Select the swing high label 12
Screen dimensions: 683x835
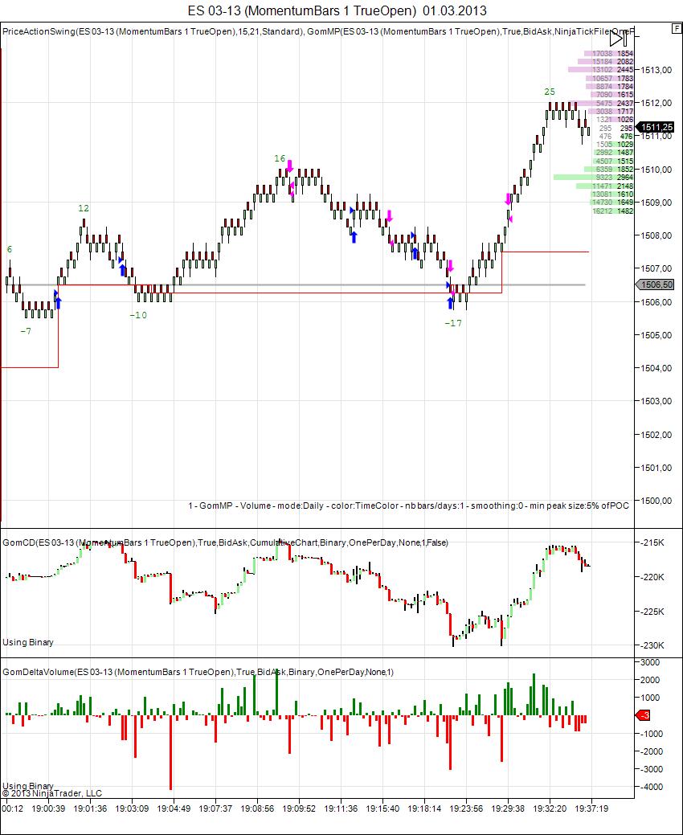(x=84, y=208)
